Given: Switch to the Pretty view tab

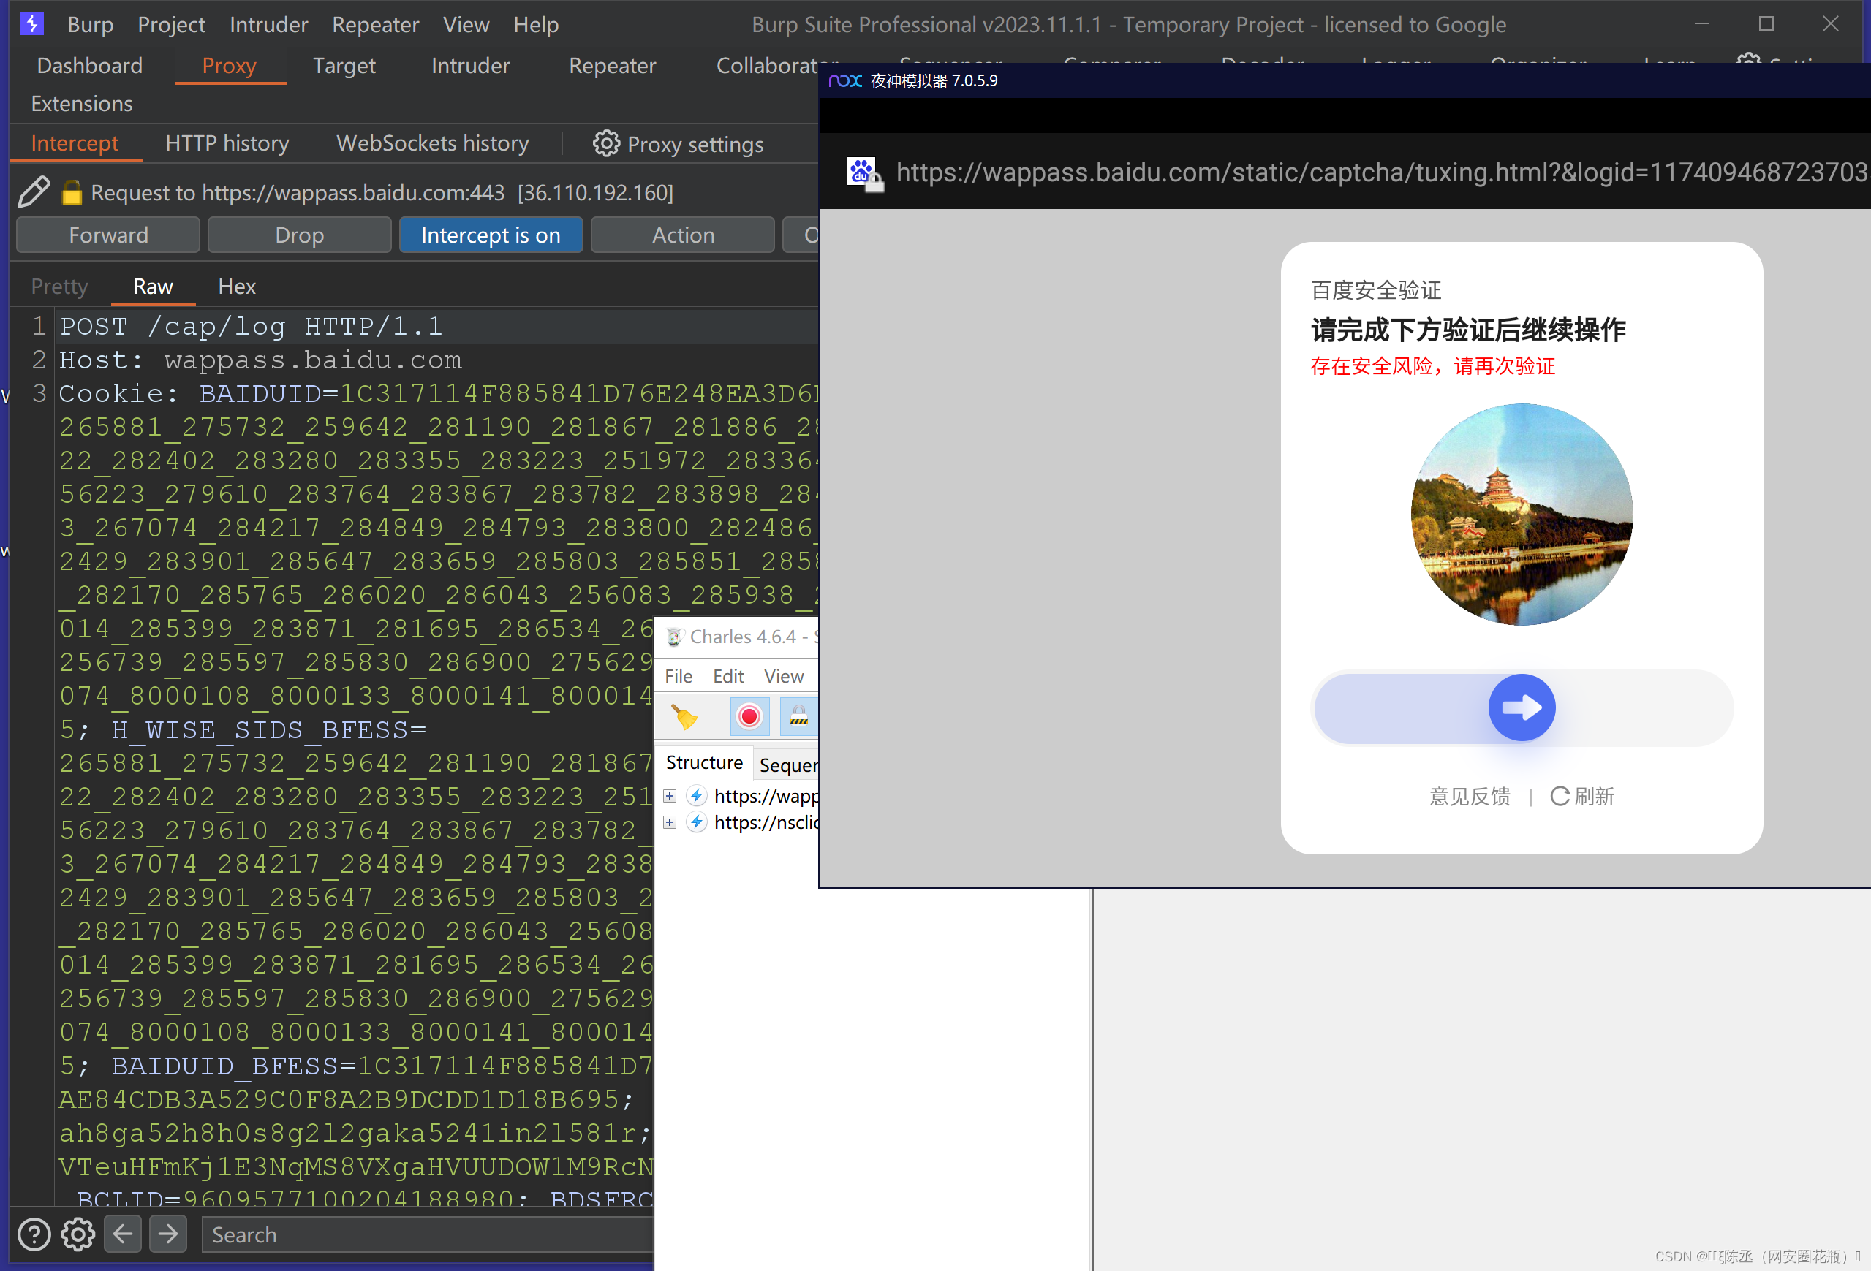Looking at the screenshot, I should click(58, 287).
